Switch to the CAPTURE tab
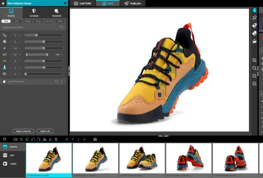 [x=83, y=3]
